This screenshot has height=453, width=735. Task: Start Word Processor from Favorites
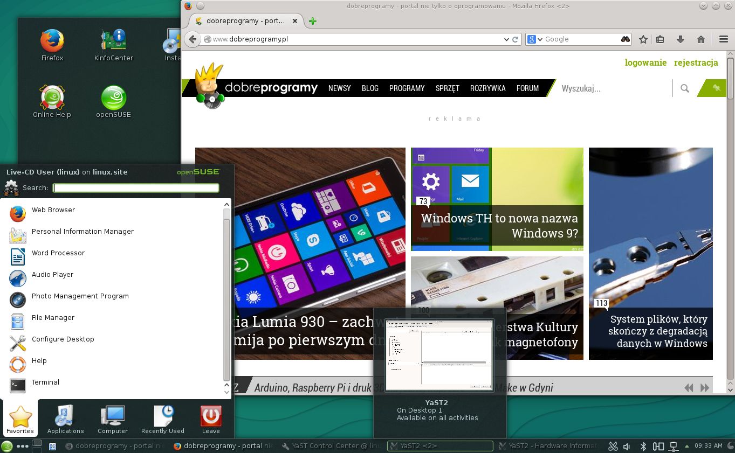click(112, 257)
